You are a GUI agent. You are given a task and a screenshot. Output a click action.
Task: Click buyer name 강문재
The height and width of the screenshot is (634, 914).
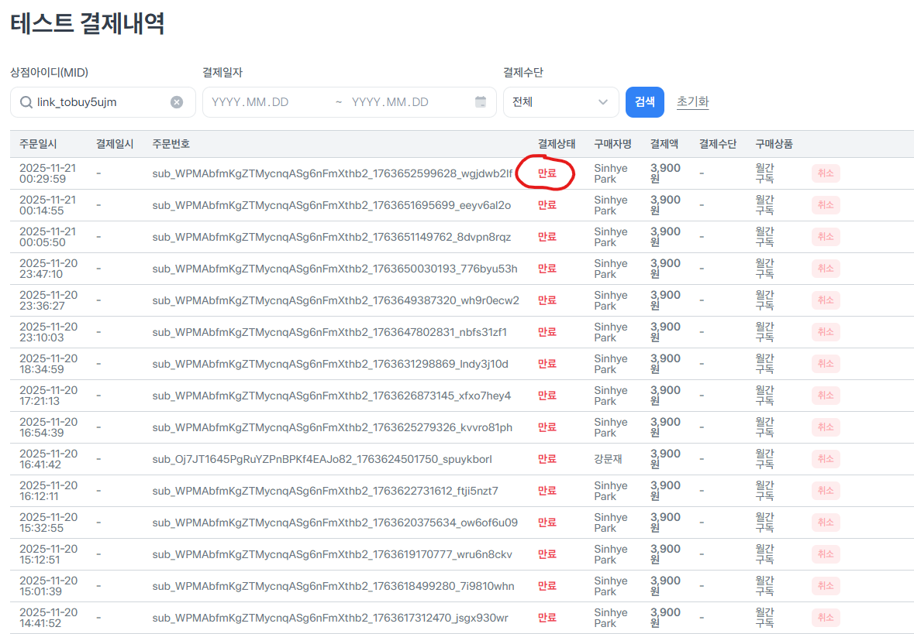click(608, 459)
